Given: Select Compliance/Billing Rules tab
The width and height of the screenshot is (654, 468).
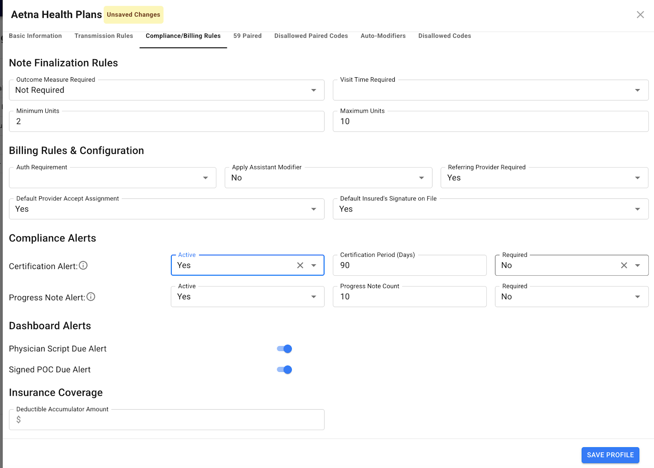Looking at the screenshot, I should (x=183, y=36).
